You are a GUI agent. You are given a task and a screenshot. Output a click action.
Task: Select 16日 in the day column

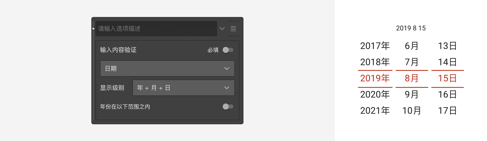click(x=447, y=94)
